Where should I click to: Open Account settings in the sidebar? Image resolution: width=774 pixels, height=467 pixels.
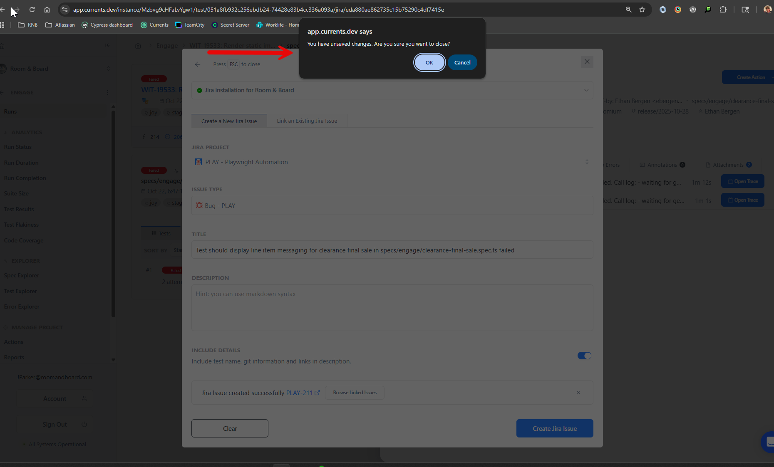[55, 399]
